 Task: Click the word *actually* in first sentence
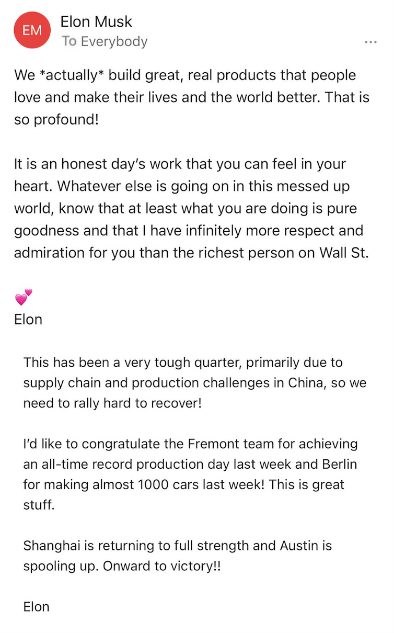pos(72,75)
